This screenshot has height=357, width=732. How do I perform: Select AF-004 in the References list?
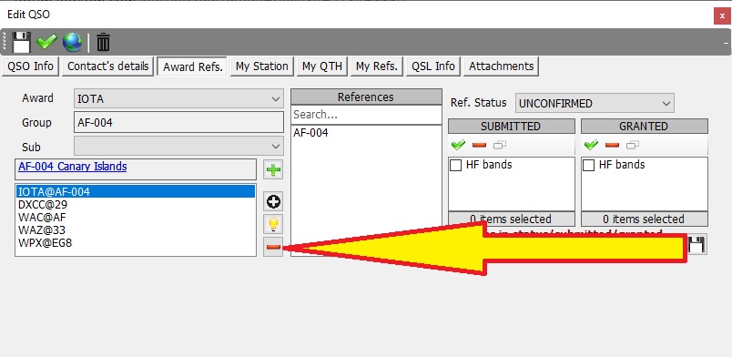pos(310,133)
